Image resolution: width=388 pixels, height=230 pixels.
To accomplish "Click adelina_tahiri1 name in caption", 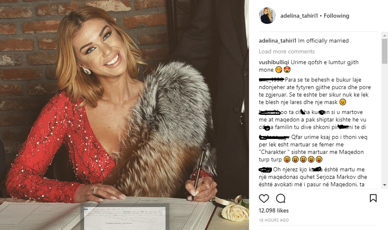I will pyautogui.click(x=278, y=40).
